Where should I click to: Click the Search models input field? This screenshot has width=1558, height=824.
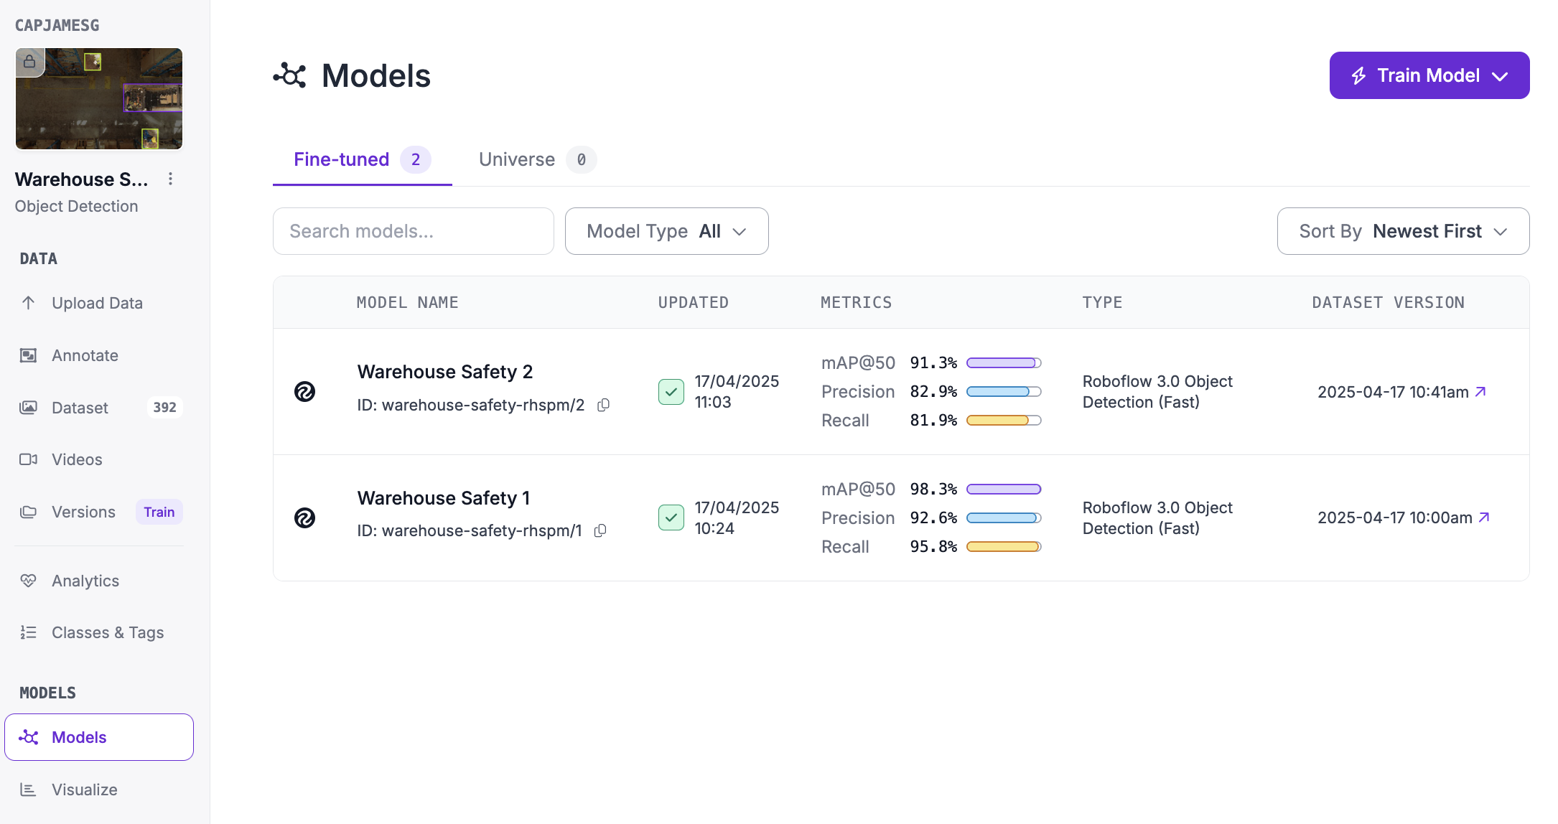point(413,231)
